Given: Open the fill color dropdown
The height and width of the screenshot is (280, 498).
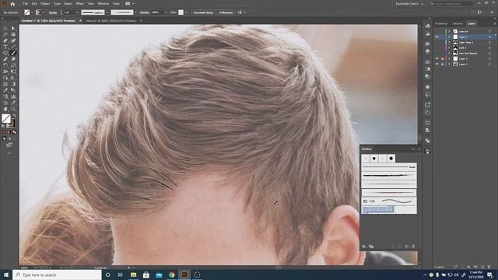Looking at the screenshot, I should click(32, 12).
